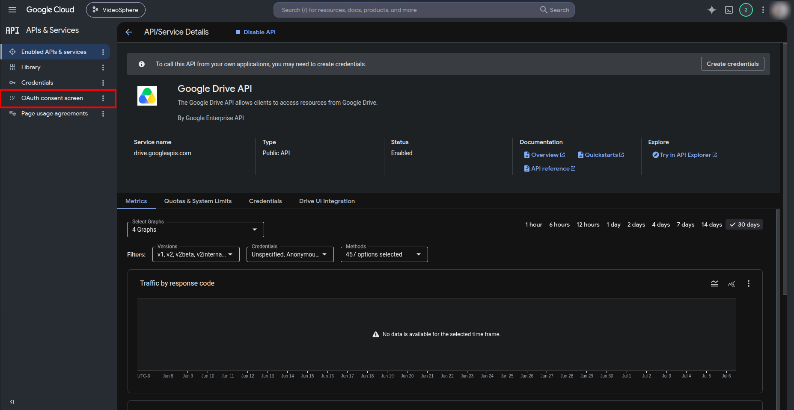Expand the Credentials filter dropdown
This screenshot has width=794, height=410.
[x=290, y=254]
